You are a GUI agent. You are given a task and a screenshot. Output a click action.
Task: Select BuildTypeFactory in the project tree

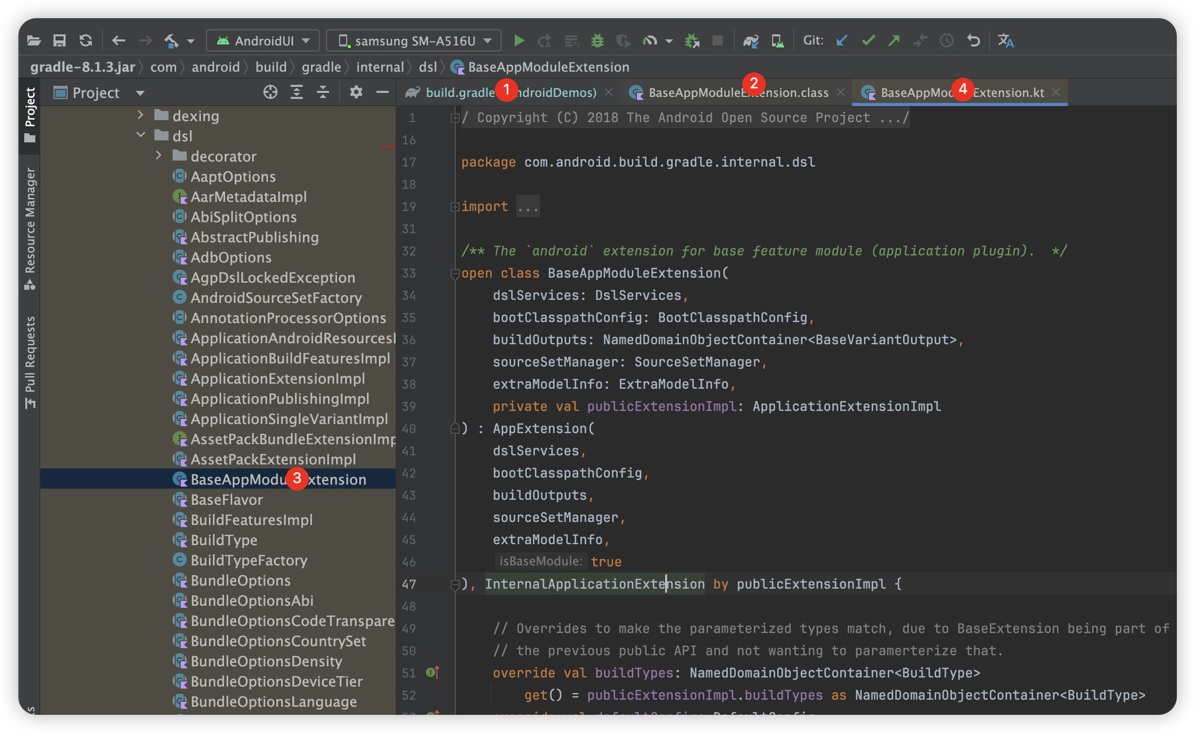pos(248,560)
